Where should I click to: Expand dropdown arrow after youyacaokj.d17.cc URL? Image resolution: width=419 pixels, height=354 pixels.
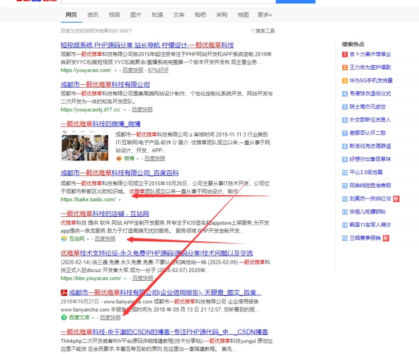125,110
